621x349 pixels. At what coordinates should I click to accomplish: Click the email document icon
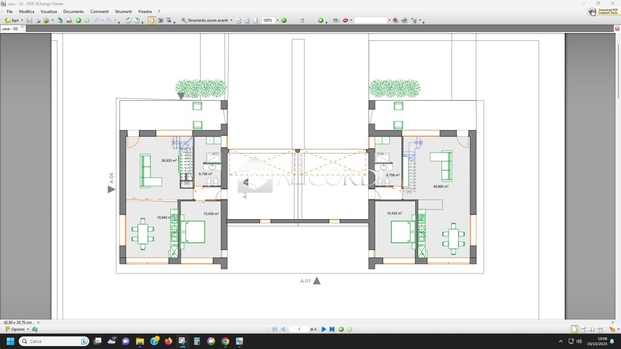click(x=46, y=20)
